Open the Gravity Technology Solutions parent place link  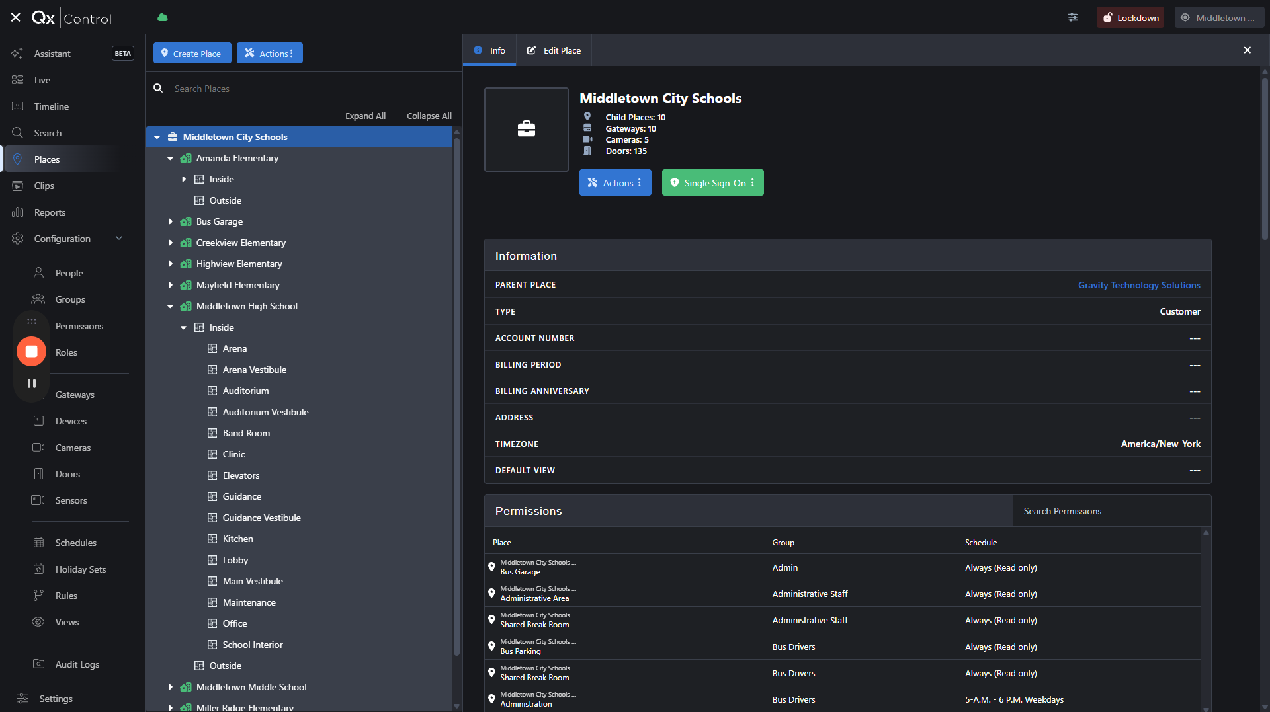coord(1139,285)
